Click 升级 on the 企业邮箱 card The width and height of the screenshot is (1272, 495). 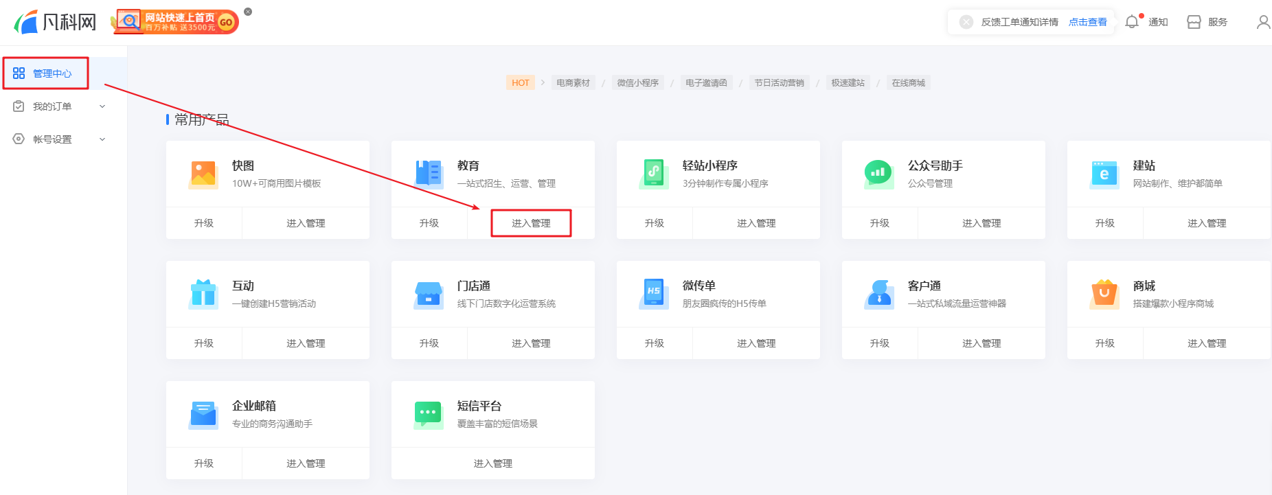[204, 463]
